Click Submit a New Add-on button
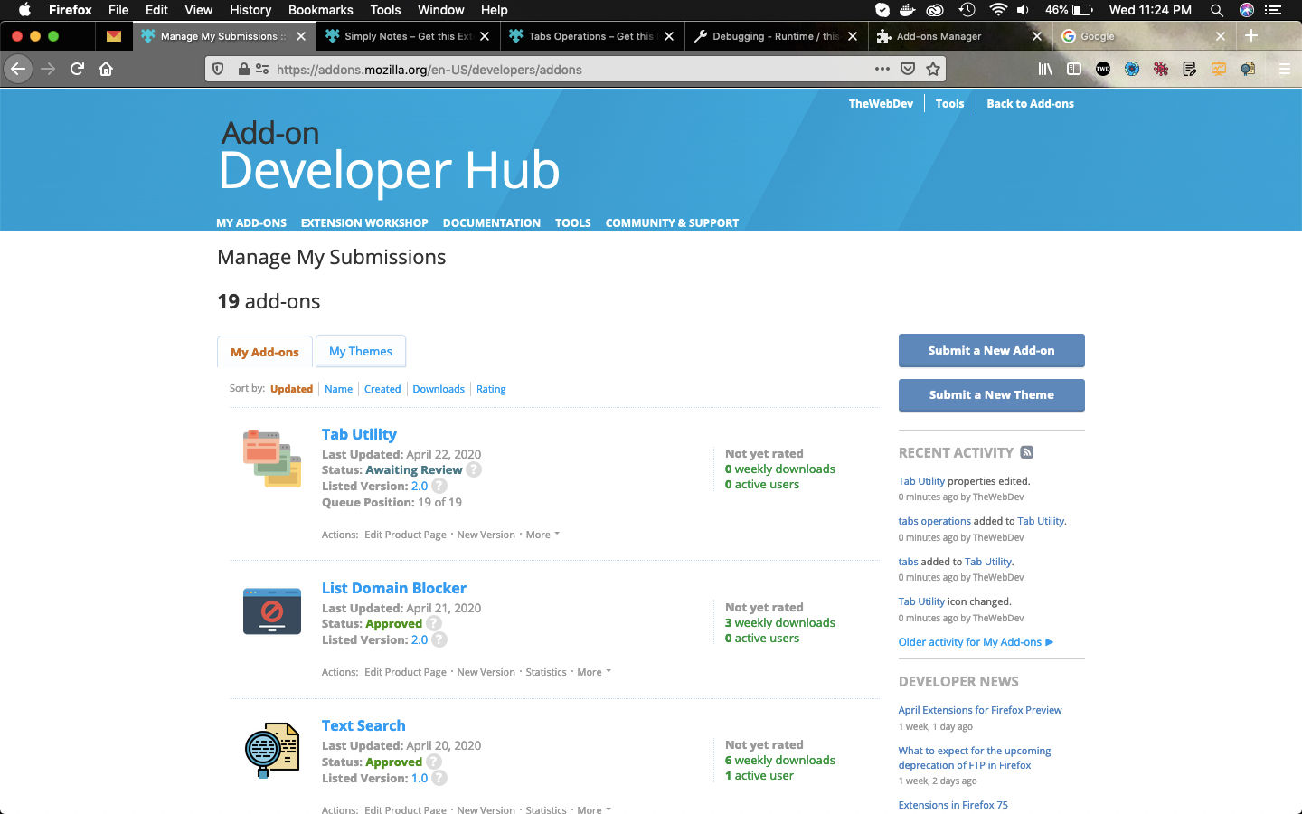 pos(992,350)
